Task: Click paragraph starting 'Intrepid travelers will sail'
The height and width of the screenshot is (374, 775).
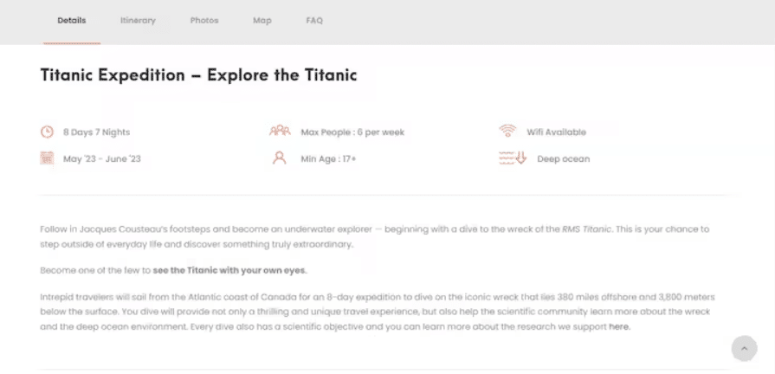Action: [x=378, y=312]
